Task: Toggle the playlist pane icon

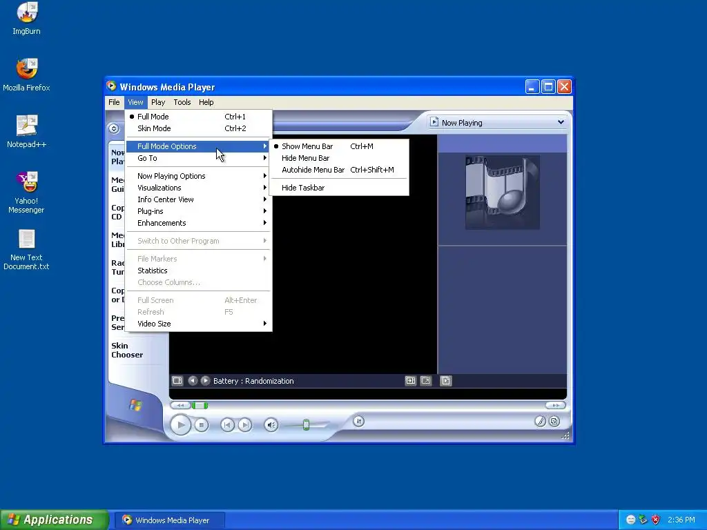Action: (x=445, y=381)
